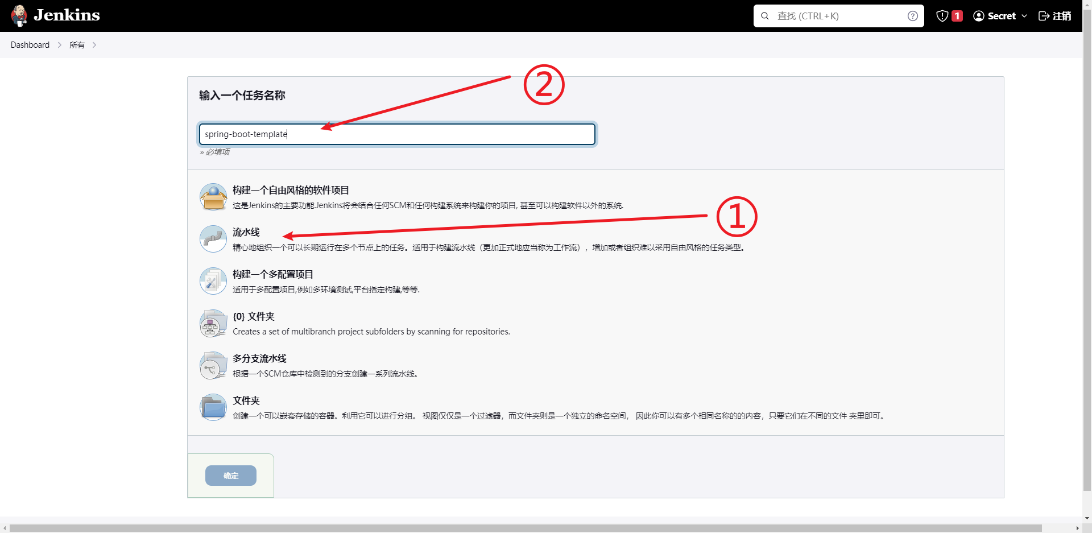
Task: Select the pipeline 流水线 pipe icon
Action: click(213, 239)
